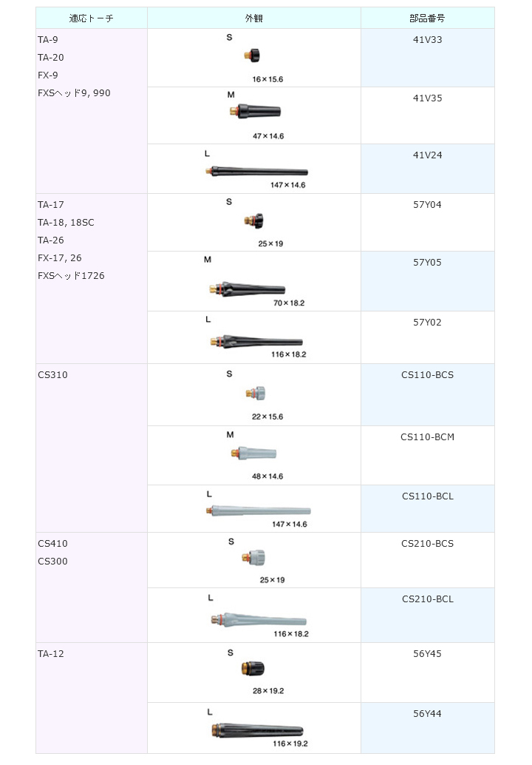This screenshot has width=532, height=765.
Task: Click the 56Y45 short ribbed cap image
Action: (253, 669)
